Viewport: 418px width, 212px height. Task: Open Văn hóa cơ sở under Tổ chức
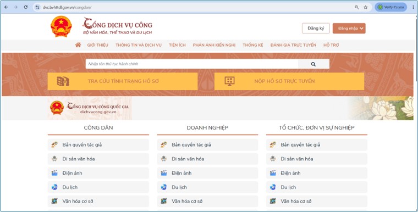pyautogui.click(x=317, y=202)
